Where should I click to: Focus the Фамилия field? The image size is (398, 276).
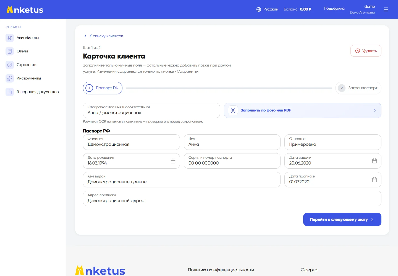click(131, 142)
